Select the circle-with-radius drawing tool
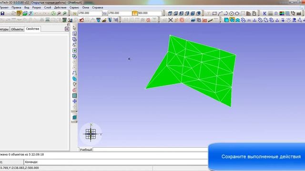Image resolution: width=305 pixels, height=171 pixels. pos(232,14)
